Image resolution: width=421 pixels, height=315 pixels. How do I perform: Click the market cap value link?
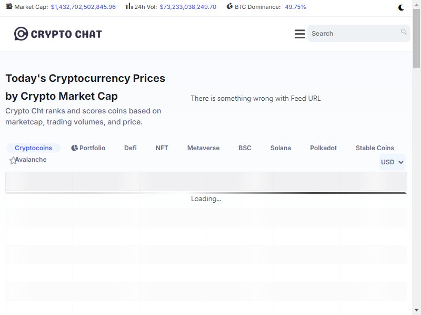(x=83, y=7)
